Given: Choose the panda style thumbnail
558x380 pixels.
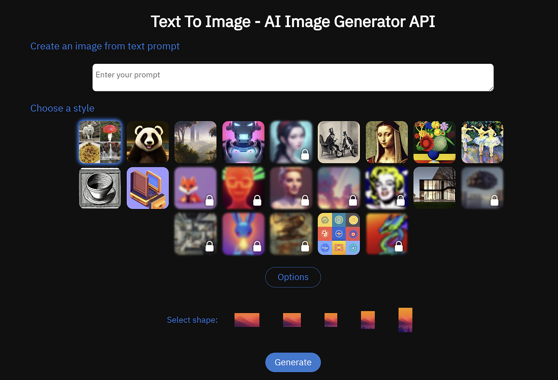Looking at the screenshot, I should pyautogui.click(x=147, y=142).
